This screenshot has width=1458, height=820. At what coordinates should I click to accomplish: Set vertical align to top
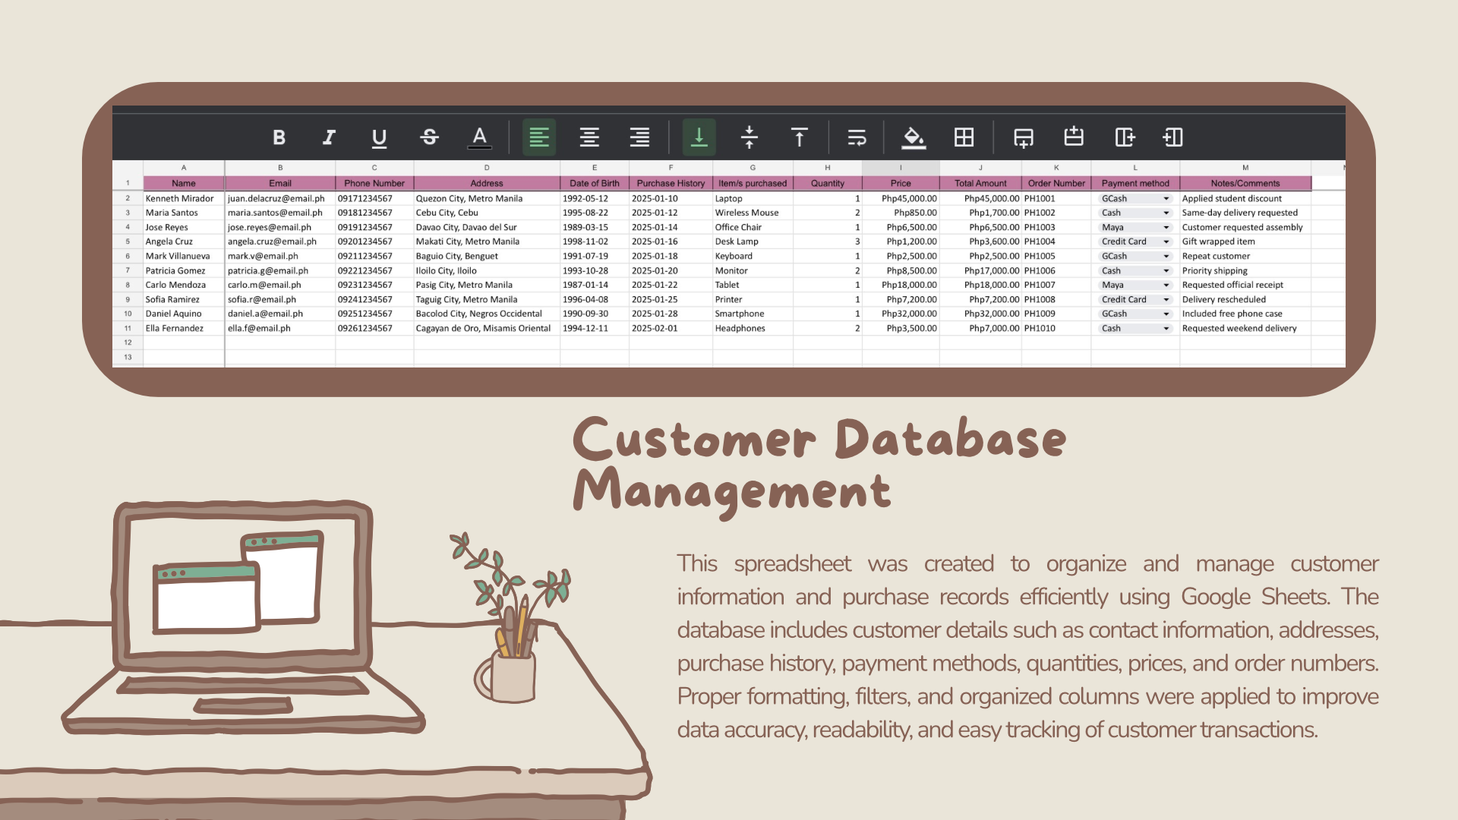point(799,137)
